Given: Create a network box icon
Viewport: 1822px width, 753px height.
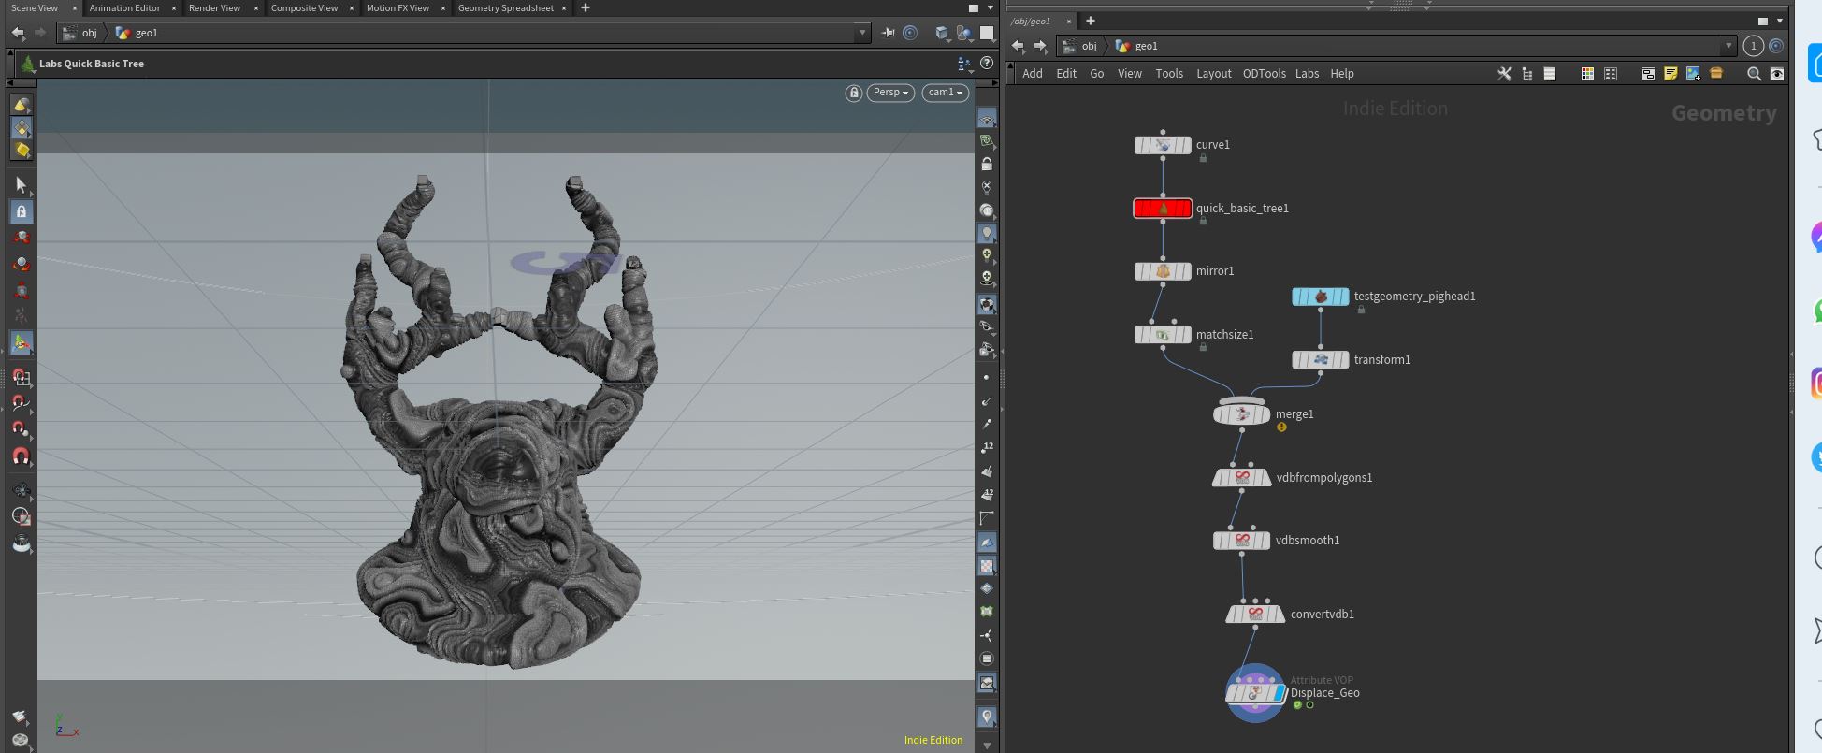Looking at the screenshot, I should 1648,74.
